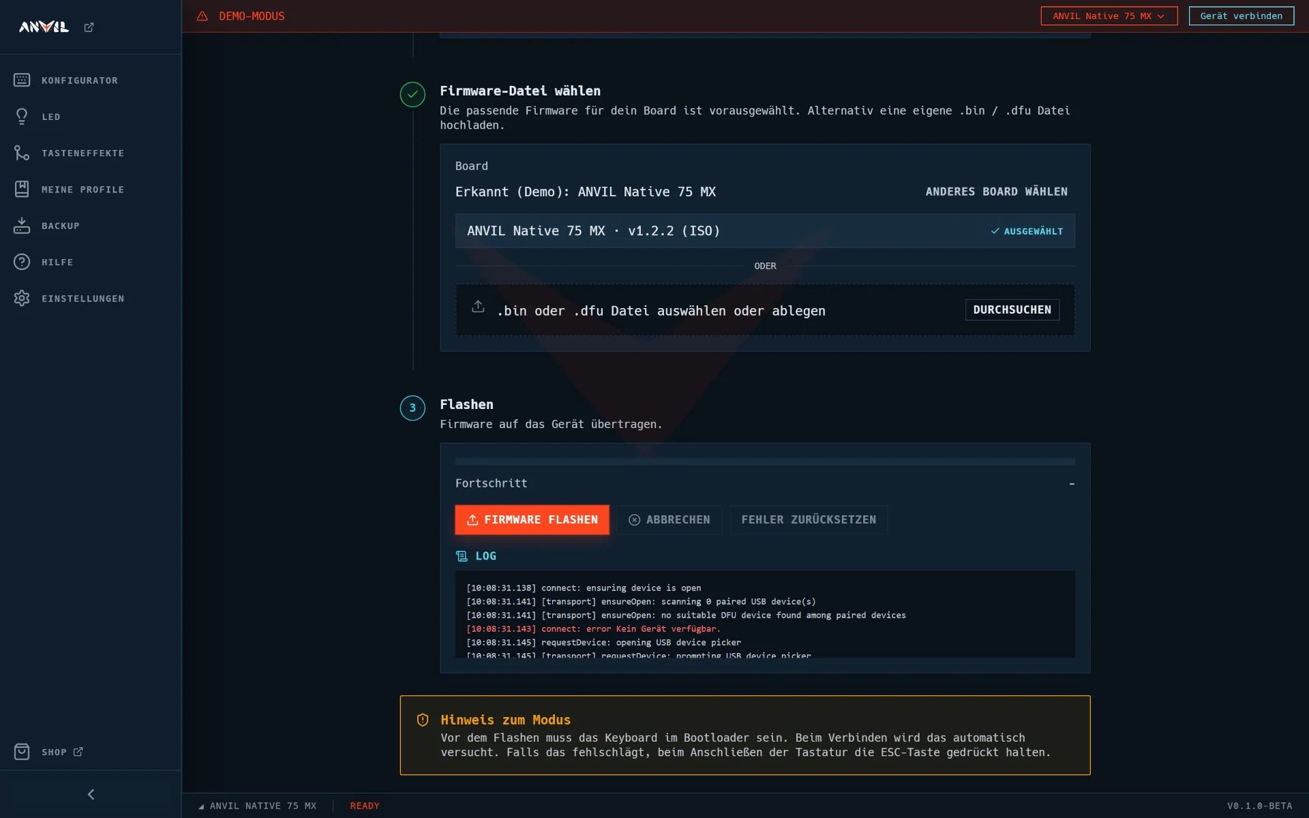Click the Hilfe question mark icon

pos(22,262)
